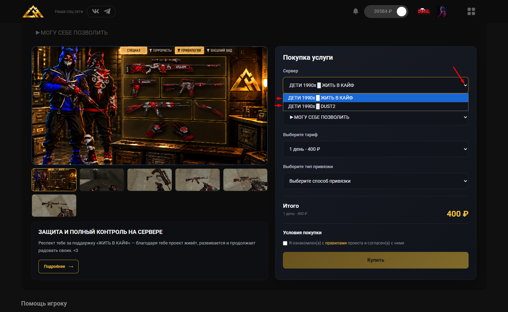Screen dimensions: 508x312
Task: Select the fourth gallery thumbnail
Action: 198,180
